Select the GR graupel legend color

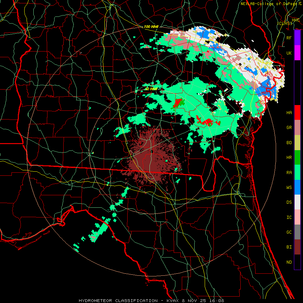click(x=297, y=127)
